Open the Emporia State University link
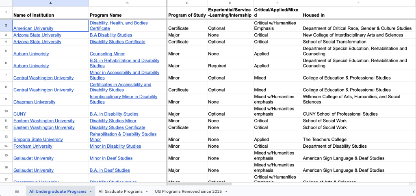 38,140
